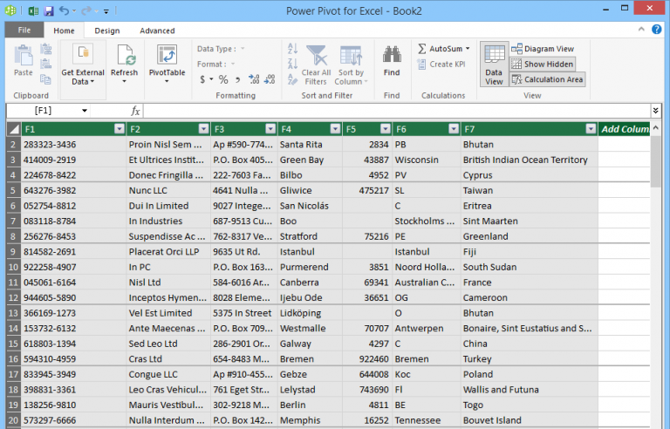Image resolution: width=670 pixels, height=429 pixels.
Task: Click the Sort A to Z icon
Action: coord(293,48)
